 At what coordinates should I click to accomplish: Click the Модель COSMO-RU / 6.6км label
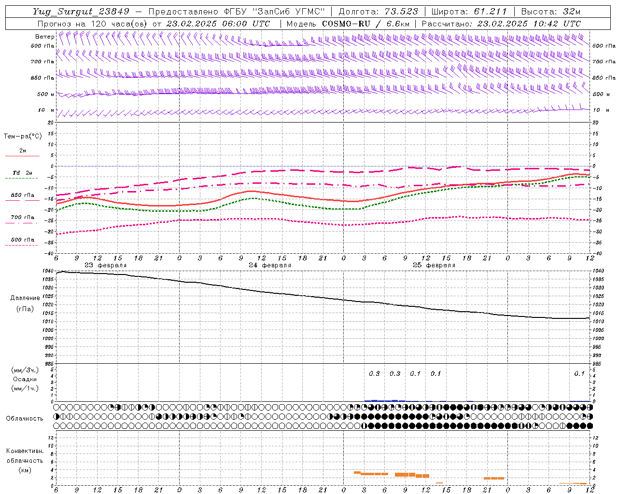[348, 24]
